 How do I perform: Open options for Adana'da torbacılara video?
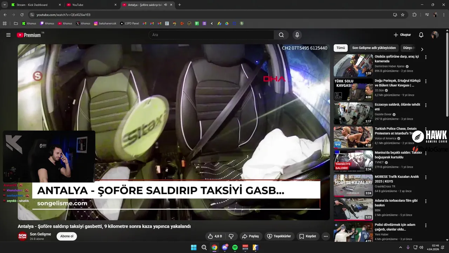pos(426,201)
